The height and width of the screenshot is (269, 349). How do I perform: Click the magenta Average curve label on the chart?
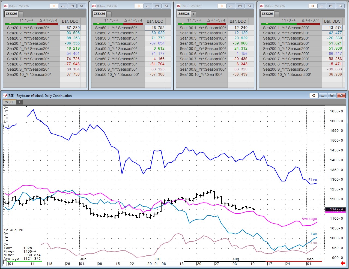[x=309, y=219]
